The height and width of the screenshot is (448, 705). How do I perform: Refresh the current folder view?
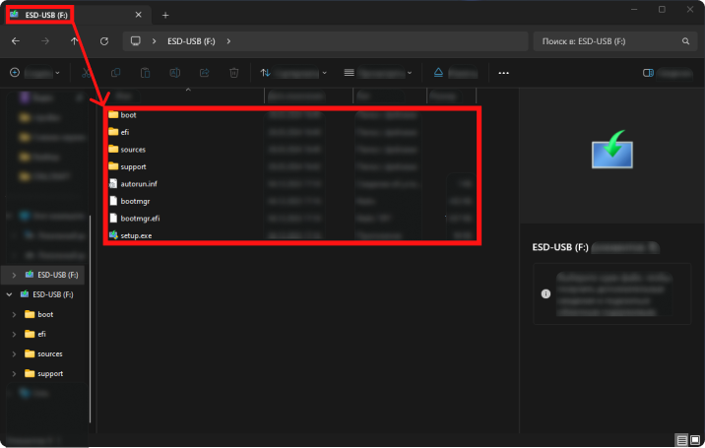103,41
